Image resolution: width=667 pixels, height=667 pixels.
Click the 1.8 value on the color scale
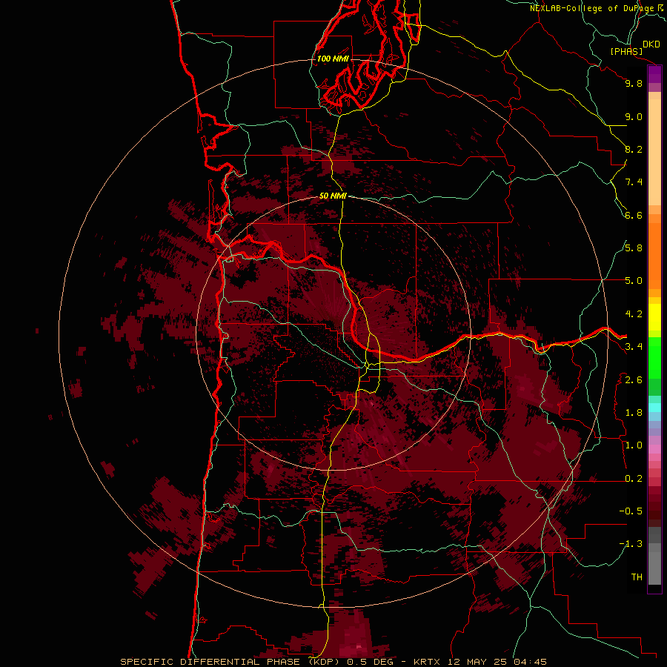point(634,413)
